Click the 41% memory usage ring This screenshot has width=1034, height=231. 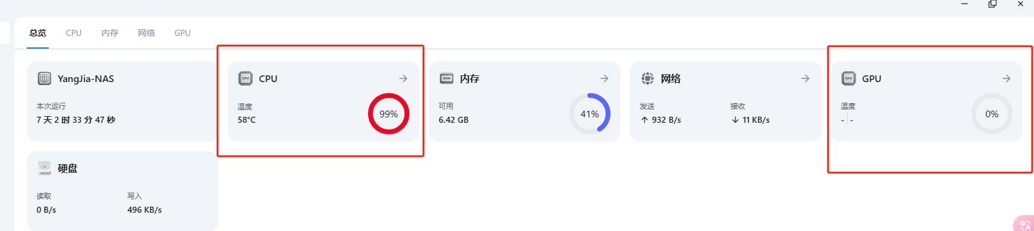pyautogui.click(x=590, y=114)
